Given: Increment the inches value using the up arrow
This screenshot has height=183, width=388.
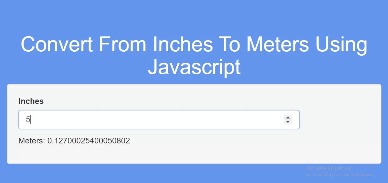Looking at the screenshot, I should coord(288,118).
